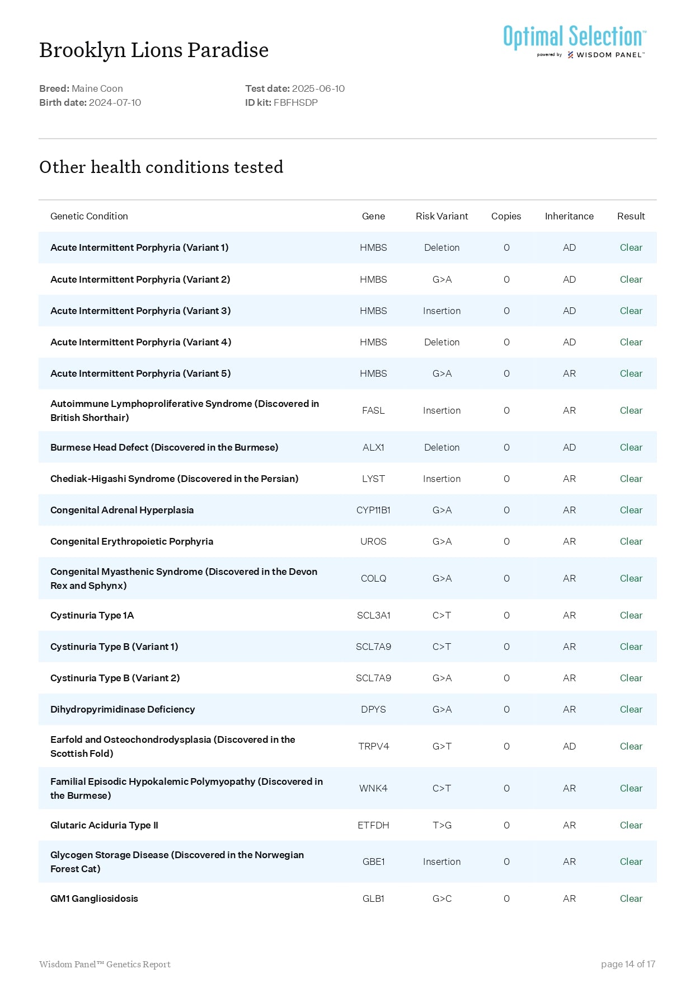Click the Clear result for GM1 Gangliosidosis
Screen dimensions: 695x983
[x=631, y=898]
